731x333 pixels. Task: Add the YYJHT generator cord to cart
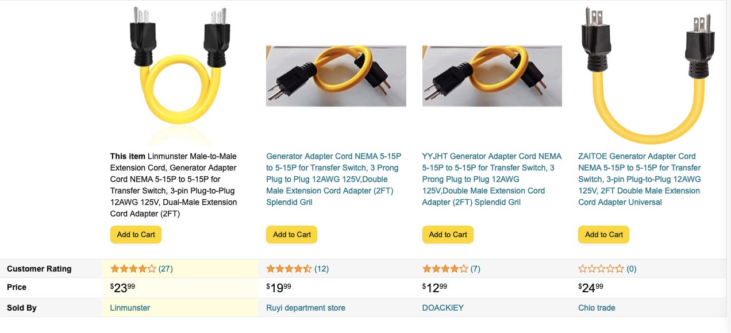click(448, 234)
